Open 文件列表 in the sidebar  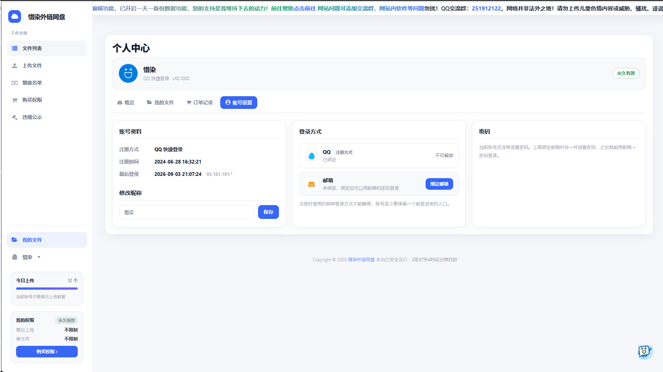47,48
